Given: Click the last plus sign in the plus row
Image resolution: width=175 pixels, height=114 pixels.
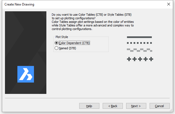Looking at the screenshot, I should pos(151,59).
